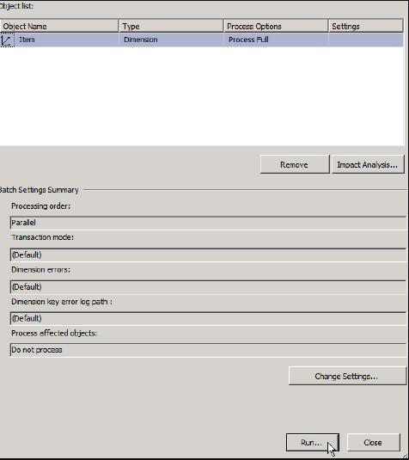This screenshot has width=409, height=460.
Task: Click the Dimension key error log path field
Action: (208, 318)
